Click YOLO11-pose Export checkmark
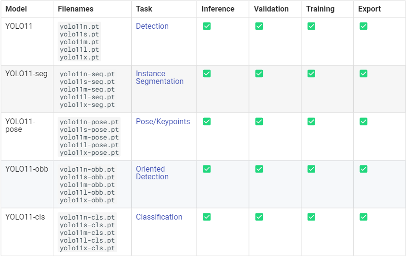406x256 pixels. click(364, 121)
